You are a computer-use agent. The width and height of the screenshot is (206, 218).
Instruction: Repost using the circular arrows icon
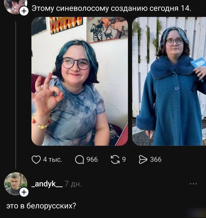click(x=115, y=160)
